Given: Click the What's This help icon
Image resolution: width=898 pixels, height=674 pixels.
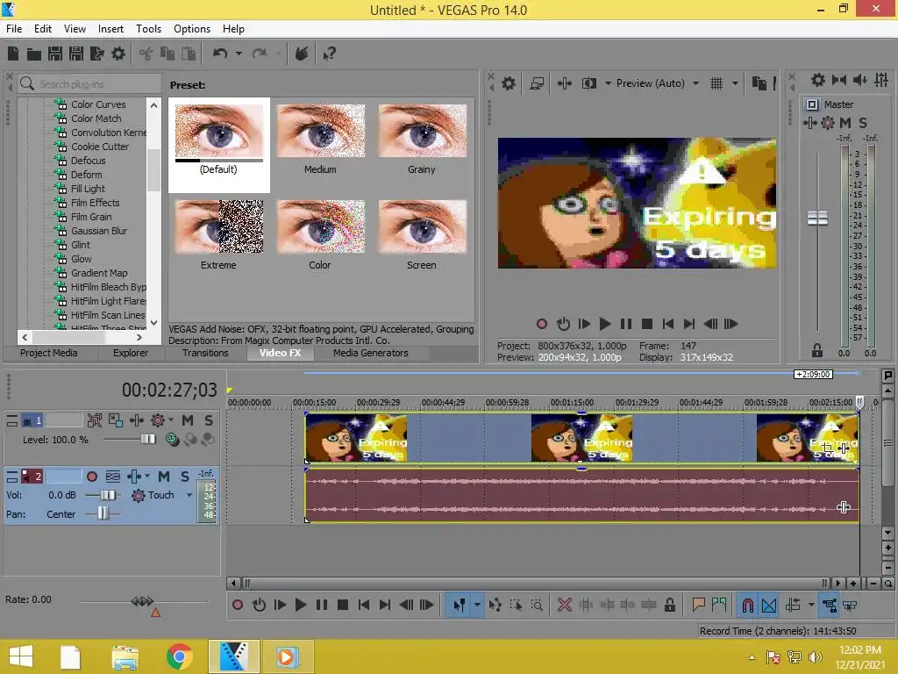Looking at the screenshot, I should (329, 54).
